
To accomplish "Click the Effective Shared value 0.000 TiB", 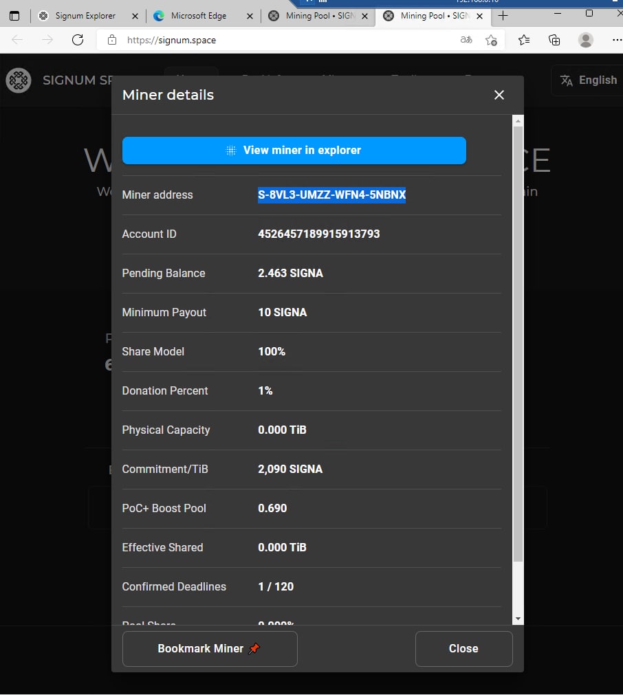I will (282, 547).
